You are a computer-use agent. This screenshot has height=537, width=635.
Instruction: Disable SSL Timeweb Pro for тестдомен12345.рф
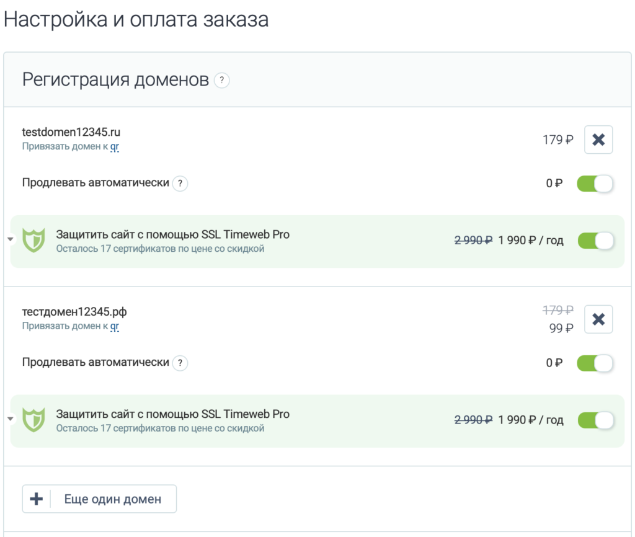[596, 420]
